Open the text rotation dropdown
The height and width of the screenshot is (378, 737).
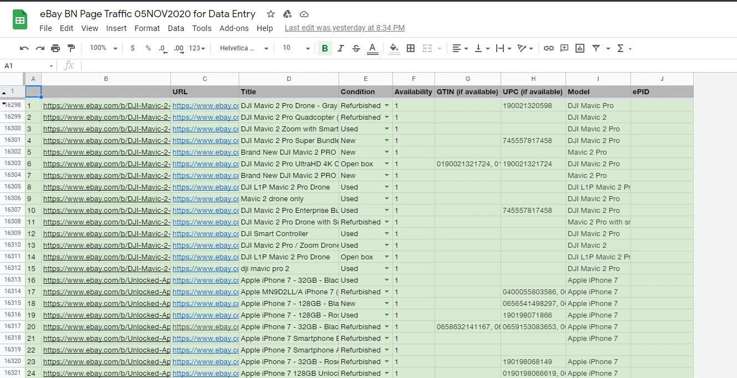pyautogui.click(x=525, y=48)
